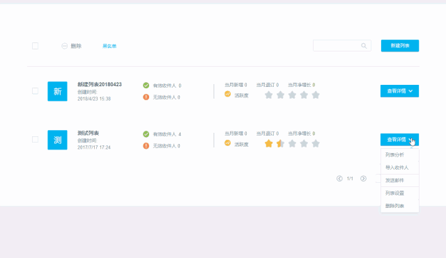The width and height of the screenshot is (446, 258).
Task: Click 当月新增 0 in 测试列表 row
Action: (x=236, y=134)
